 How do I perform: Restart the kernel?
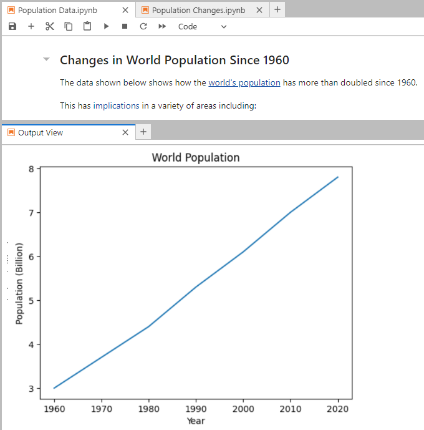pos(143,26)
